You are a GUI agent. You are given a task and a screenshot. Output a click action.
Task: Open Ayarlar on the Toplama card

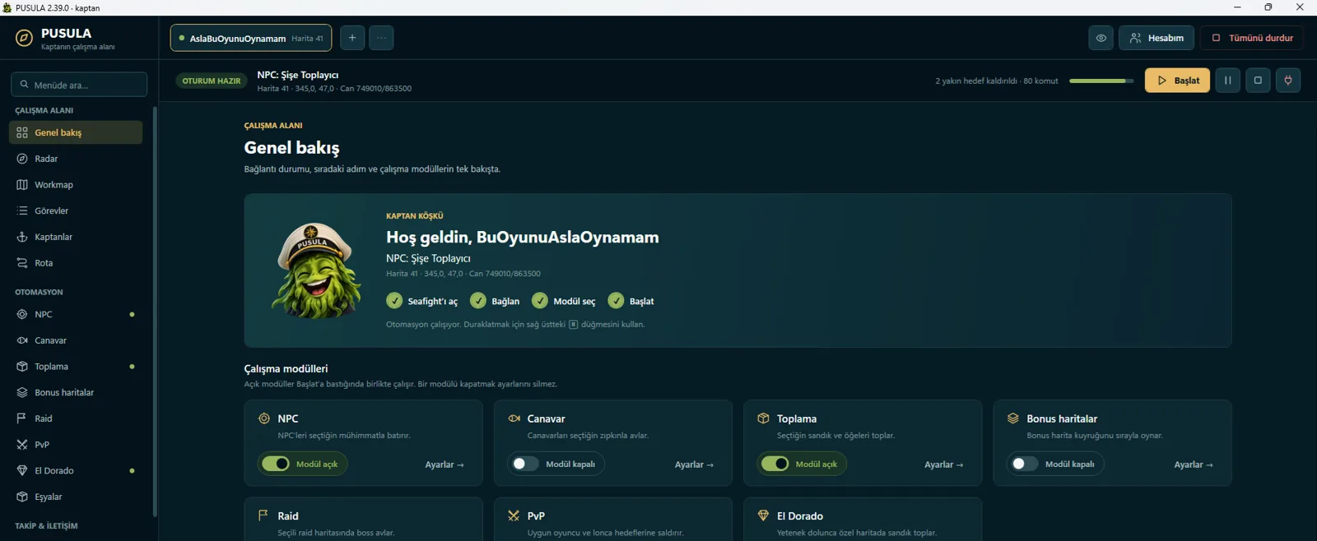pyautogui.click(x=943, y=465)
